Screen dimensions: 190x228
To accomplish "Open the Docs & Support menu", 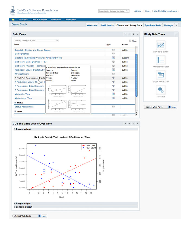I will [39, 20].
